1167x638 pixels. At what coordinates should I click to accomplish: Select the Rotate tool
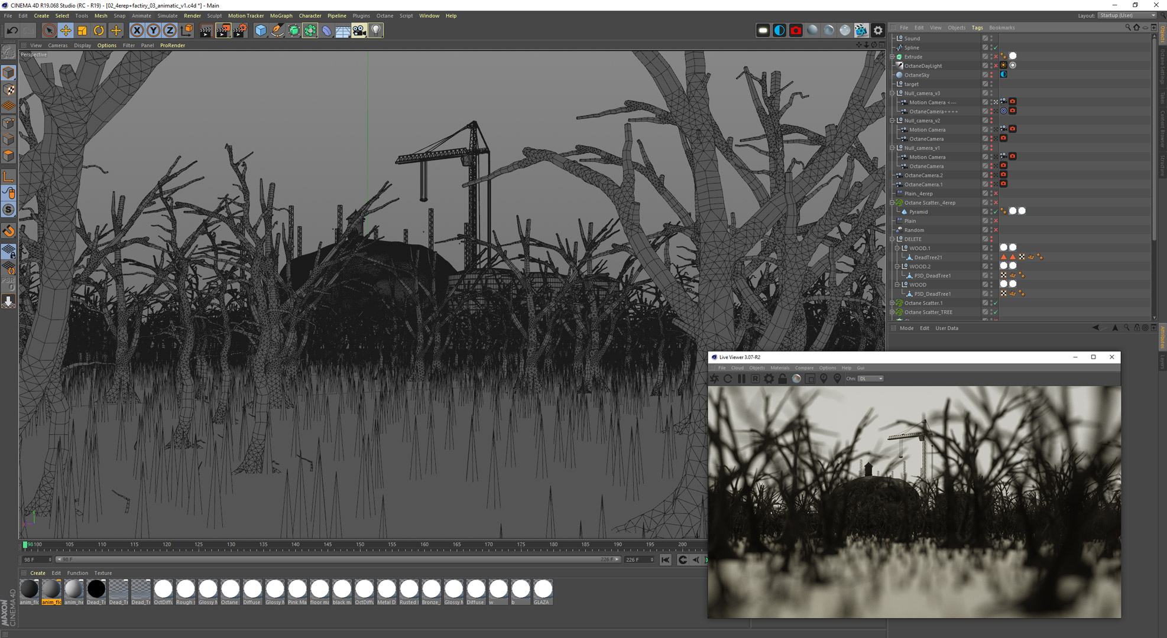pos(99,30)
